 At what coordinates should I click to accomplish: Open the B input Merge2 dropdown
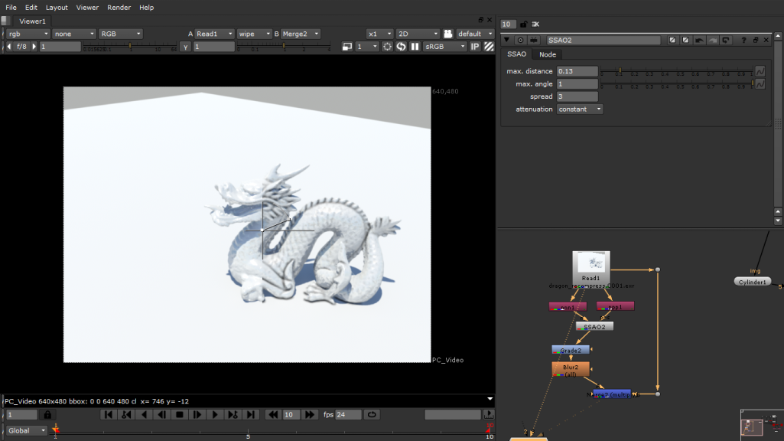coord(300,34)
